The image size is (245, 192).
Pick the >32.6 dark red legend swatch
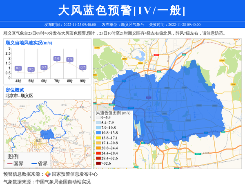[x=98, y=163]
